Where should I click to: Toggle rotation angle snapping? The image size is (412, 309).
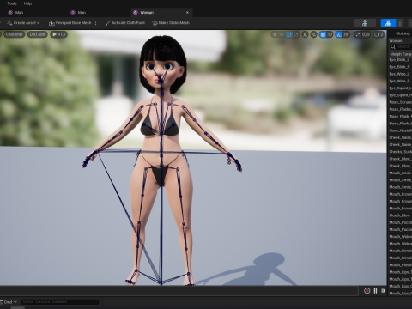339,34
